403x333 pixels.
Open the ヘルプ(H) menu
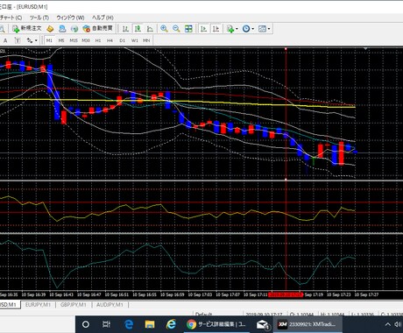[103, 18]
